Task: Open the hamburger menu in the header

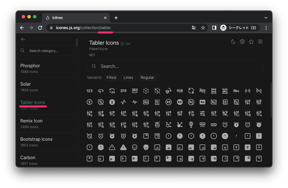Action: click(260, 42)
